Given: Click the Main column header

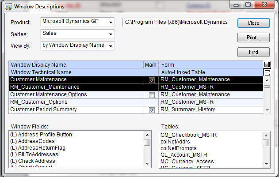Looking at the screenshot, I should tap(151, 65).
